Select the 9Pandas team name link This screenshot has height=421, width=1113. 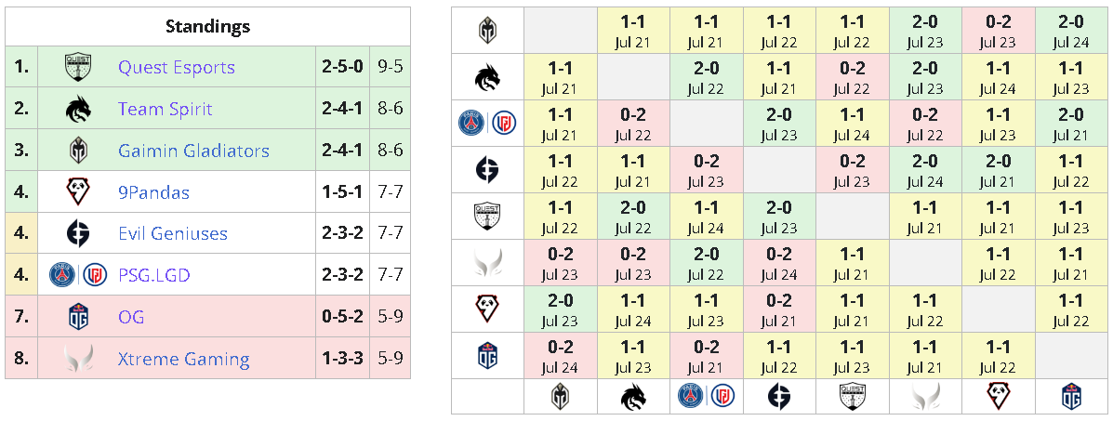pos(153,191)
